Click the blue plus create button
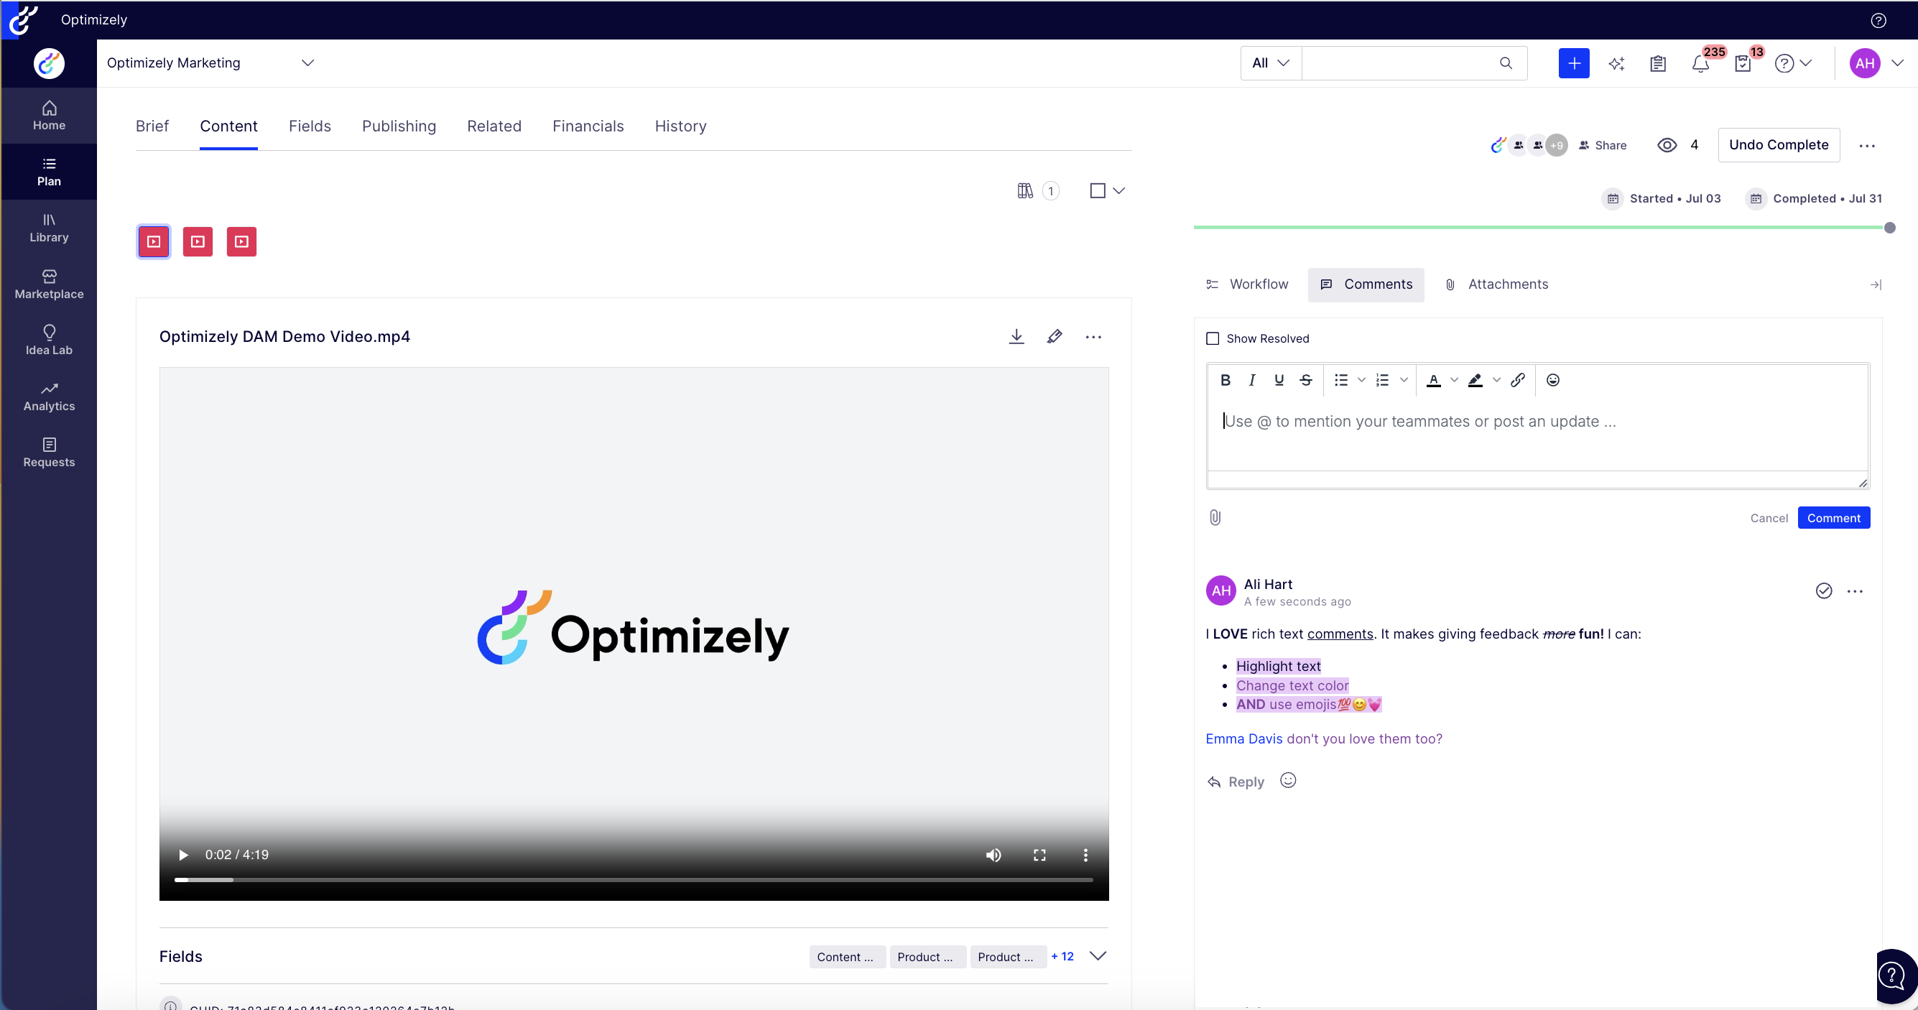The width and height of the screenshot is (1918, 1010). (1573, 63)
